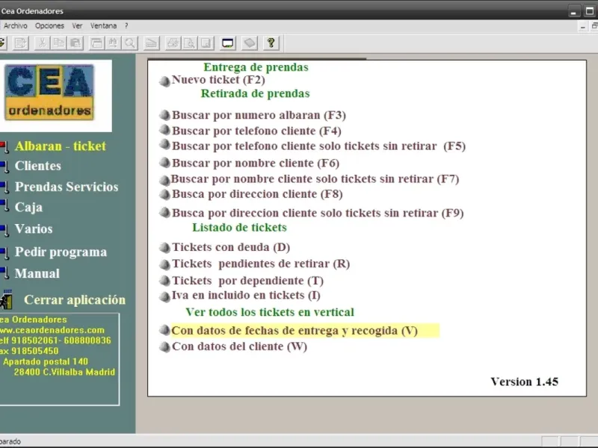Open the Clientes section
This screenshot has width=598, height=448.
pyautogui.click(x=38, y=166)
